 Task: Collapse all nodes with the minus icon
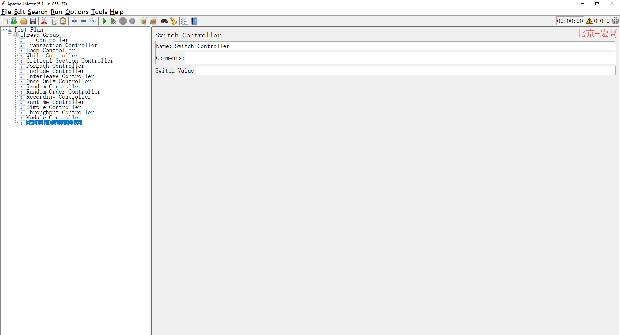tap(84, 21)
